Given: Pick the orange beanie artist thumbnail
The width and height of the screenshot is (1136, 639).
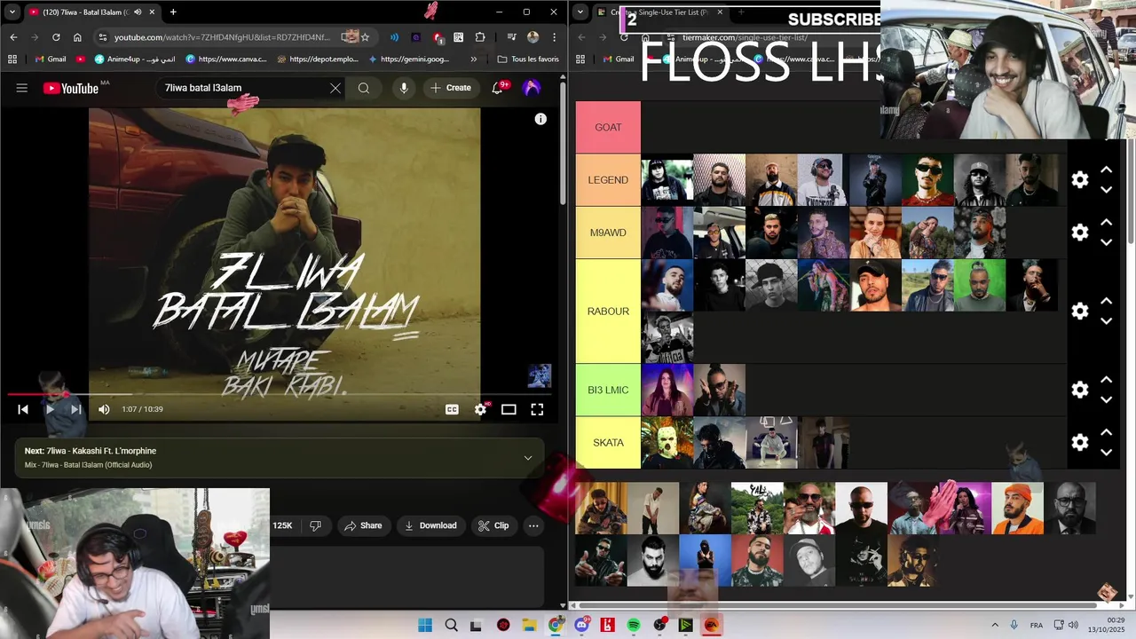Looking at the screenshot, I should (x=1017, y=509).
